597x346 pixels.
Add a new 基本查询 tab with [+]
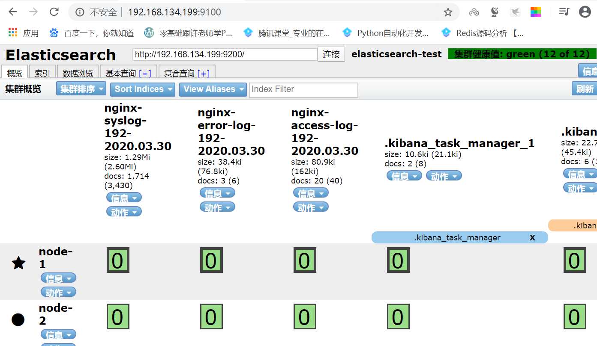tap(145, 74)
